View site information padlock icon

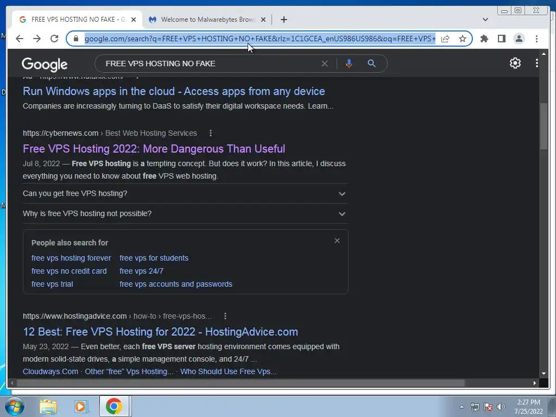(75, 39)
